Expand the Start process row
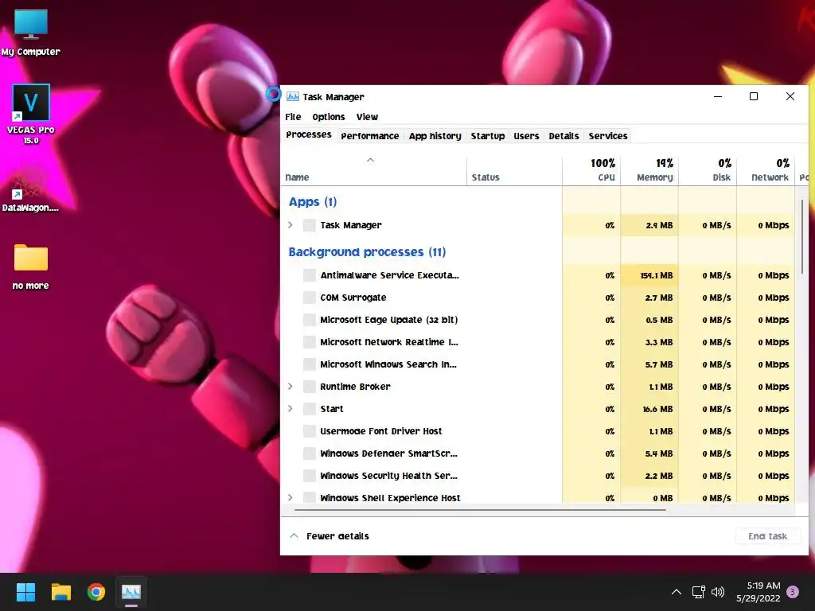Viewport: 815px width, 611px height. point(291,409)
